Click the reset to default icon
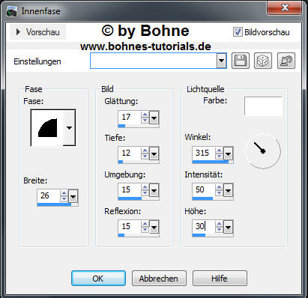 pos(286,61)
